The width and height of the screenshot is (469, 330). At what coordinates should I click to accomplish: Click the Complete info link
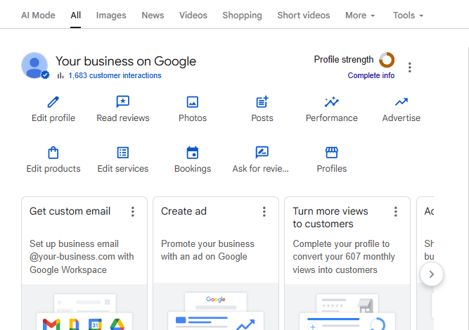[371, 75]
